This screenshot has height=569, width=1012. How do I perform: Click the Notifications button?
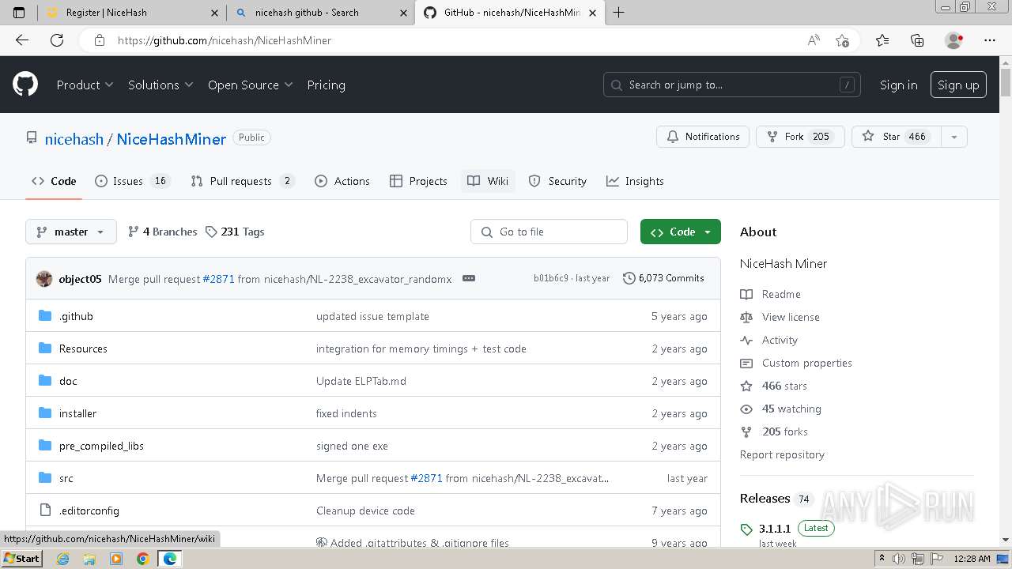703,137
